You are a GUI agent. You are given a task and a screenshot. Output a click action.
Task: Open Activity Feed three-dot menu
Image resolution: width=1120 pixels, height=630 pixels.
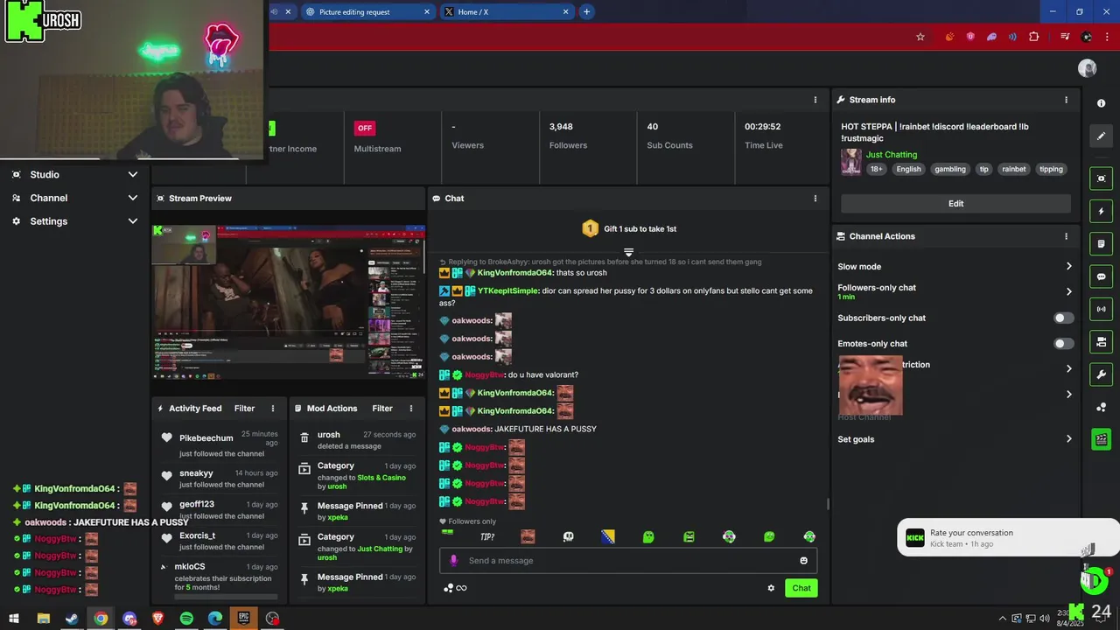pos(273,409)
